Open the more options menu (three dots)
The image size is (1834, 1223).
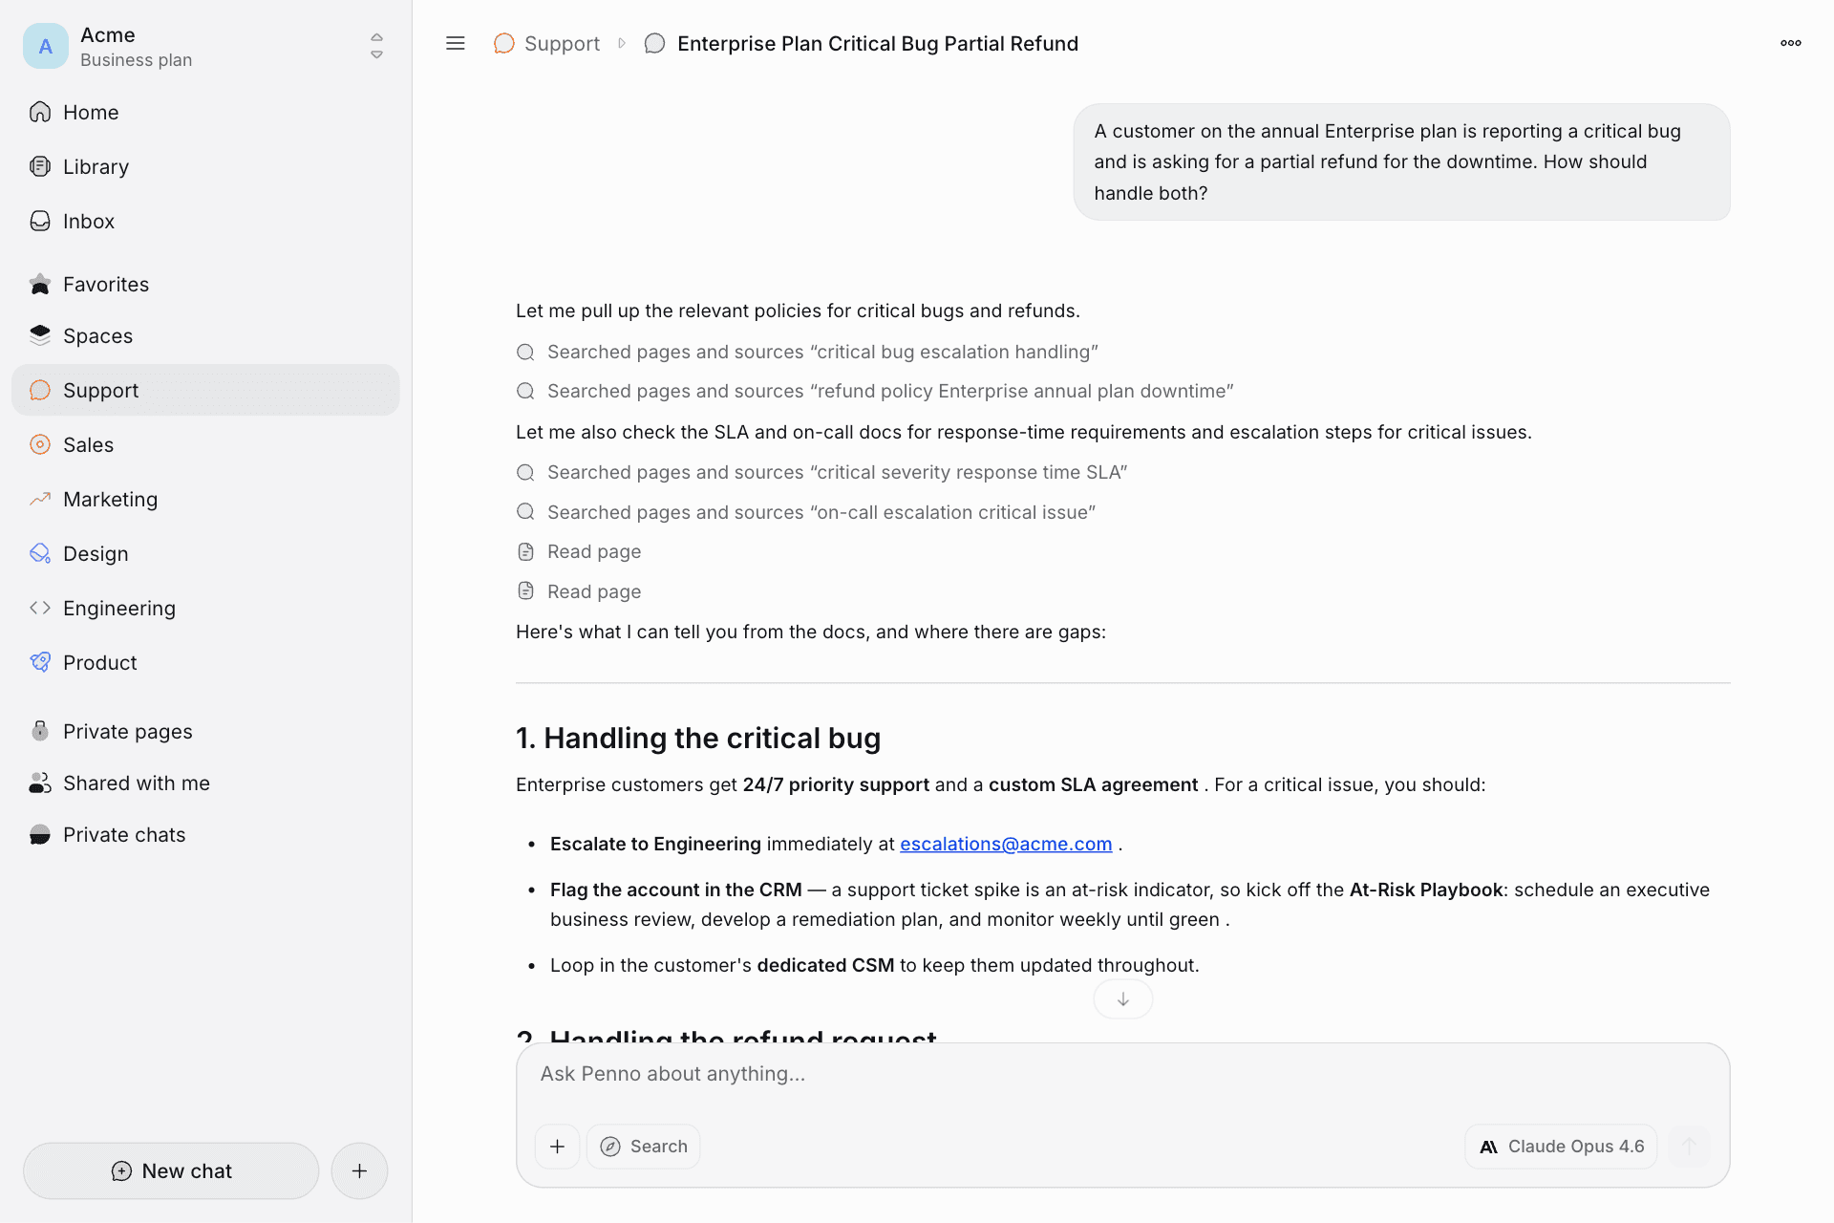point(1791,43)
